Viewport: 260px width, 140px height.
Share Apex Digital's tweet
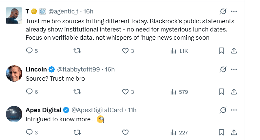pyautogui.click(x=234, y=132)
